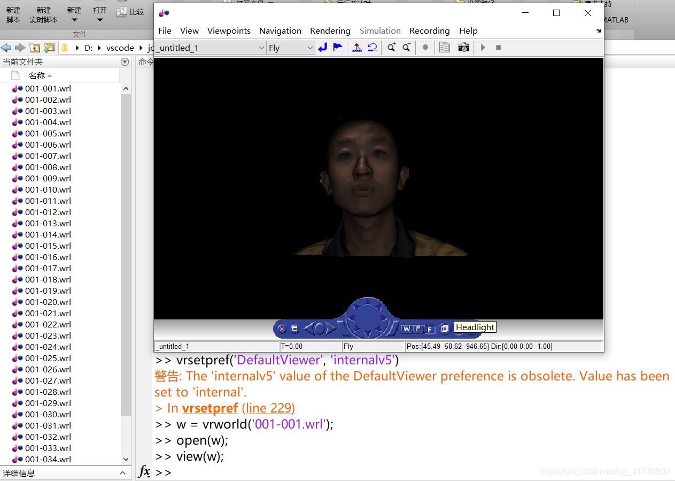
Task: Click the red X hide navigation panel icon
Action: (x=282, y=329)
